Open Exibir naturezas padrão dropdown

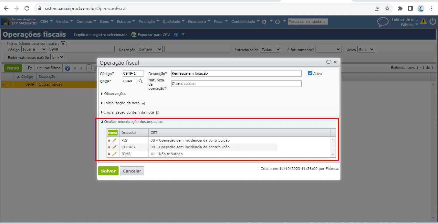(58, 57)
